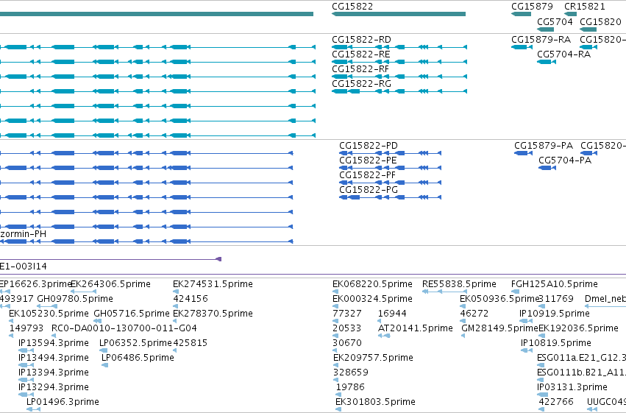Image resolution: width=626 pixels, height=413 pixels.
Task: Click protein CG15822-PE label
Action: pyautogui.click(x=368, y=160)
